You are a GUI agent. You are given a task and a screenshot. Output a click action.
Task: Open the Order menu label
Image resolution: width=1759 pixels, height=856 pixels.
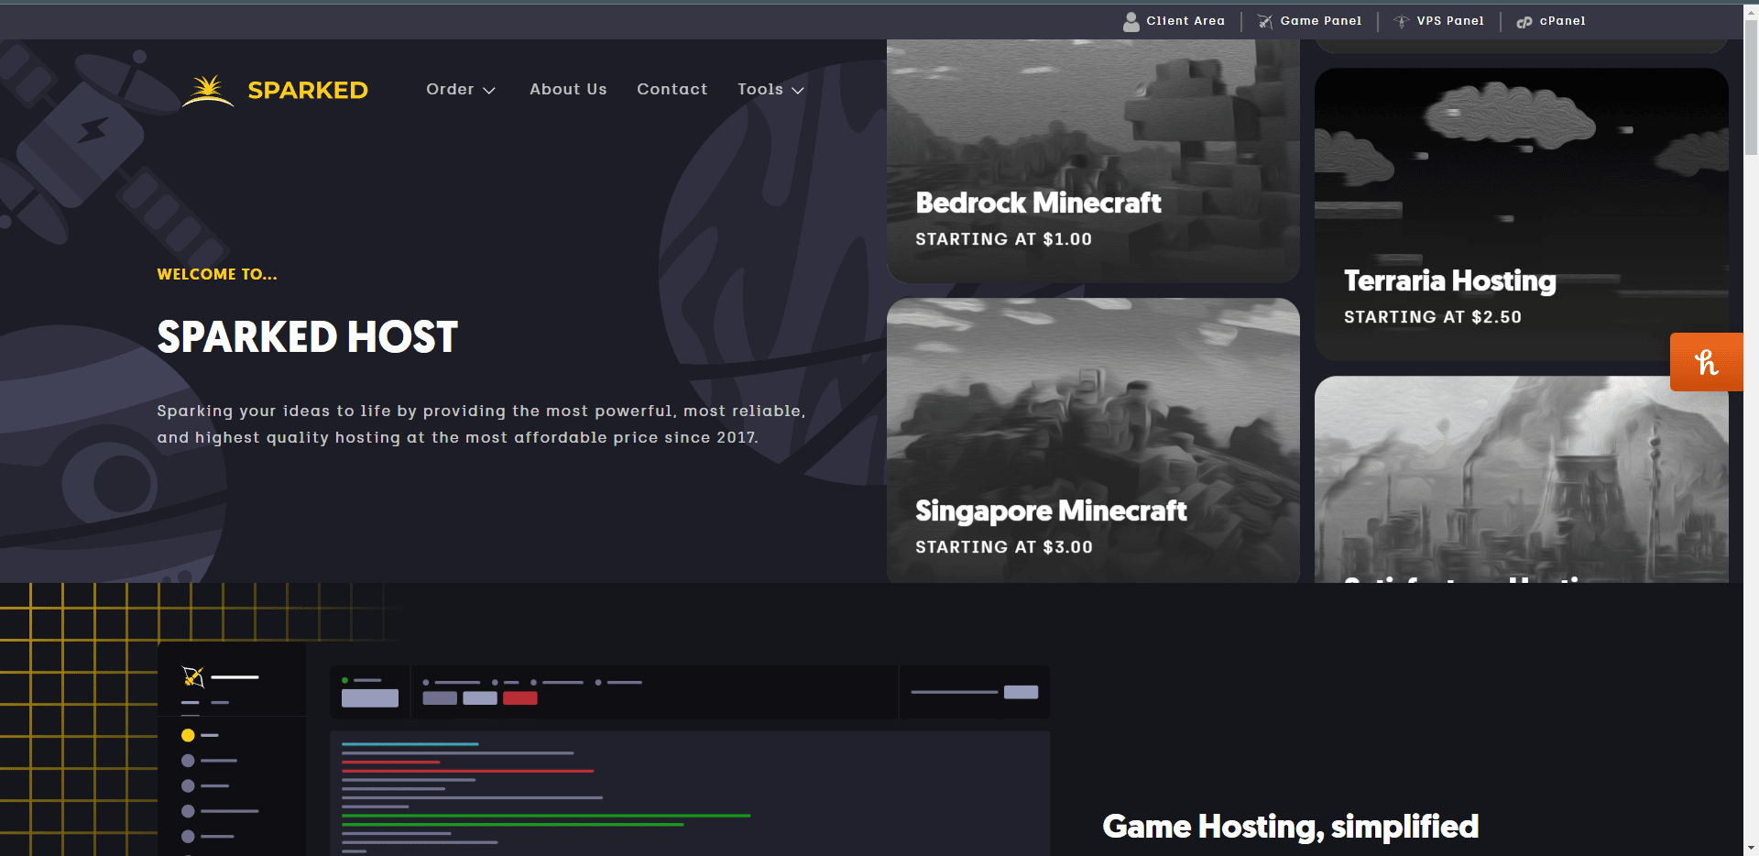pos(450,89)
